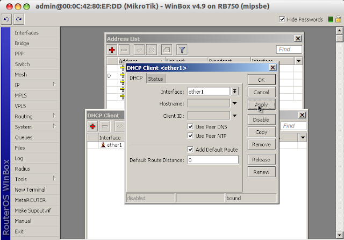Click enable checkmark icon in DHCP Client list
344x240 pixels.
point(119,126)
